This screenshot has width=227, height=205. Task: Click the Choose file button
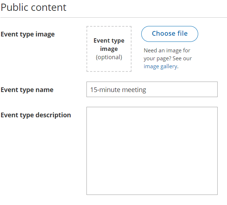[x=169, y=34]
